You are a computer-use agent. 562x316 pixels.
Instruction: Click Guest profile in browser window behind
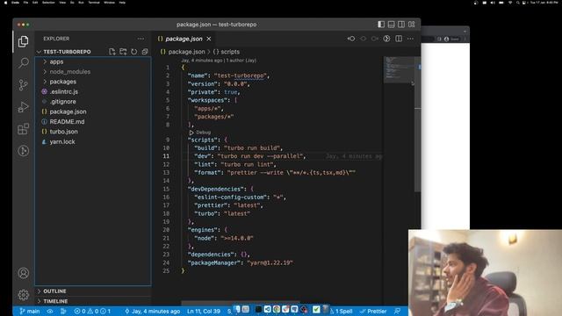click(451, 39)
